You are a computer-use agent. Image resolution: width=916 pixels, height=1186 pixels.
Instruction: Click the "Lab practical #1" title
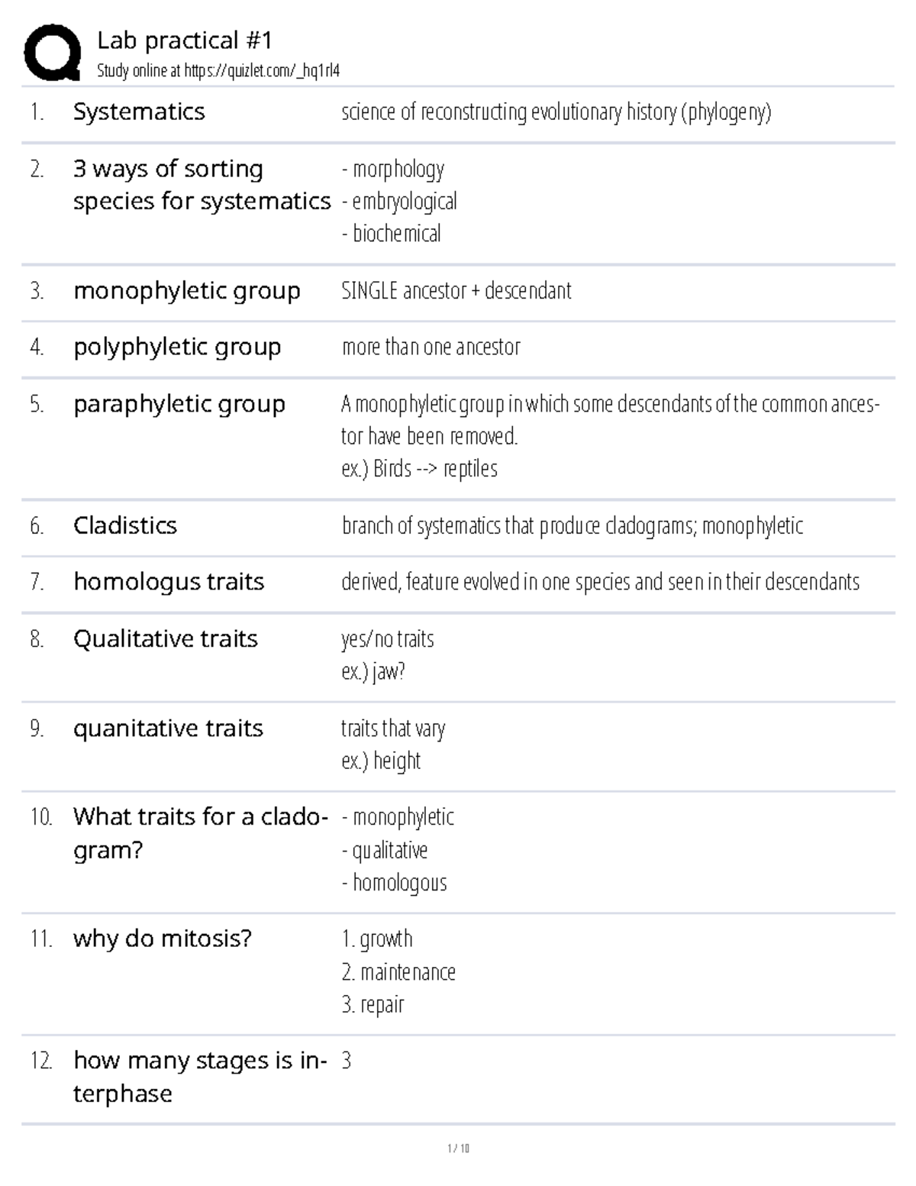click(184, 40)
